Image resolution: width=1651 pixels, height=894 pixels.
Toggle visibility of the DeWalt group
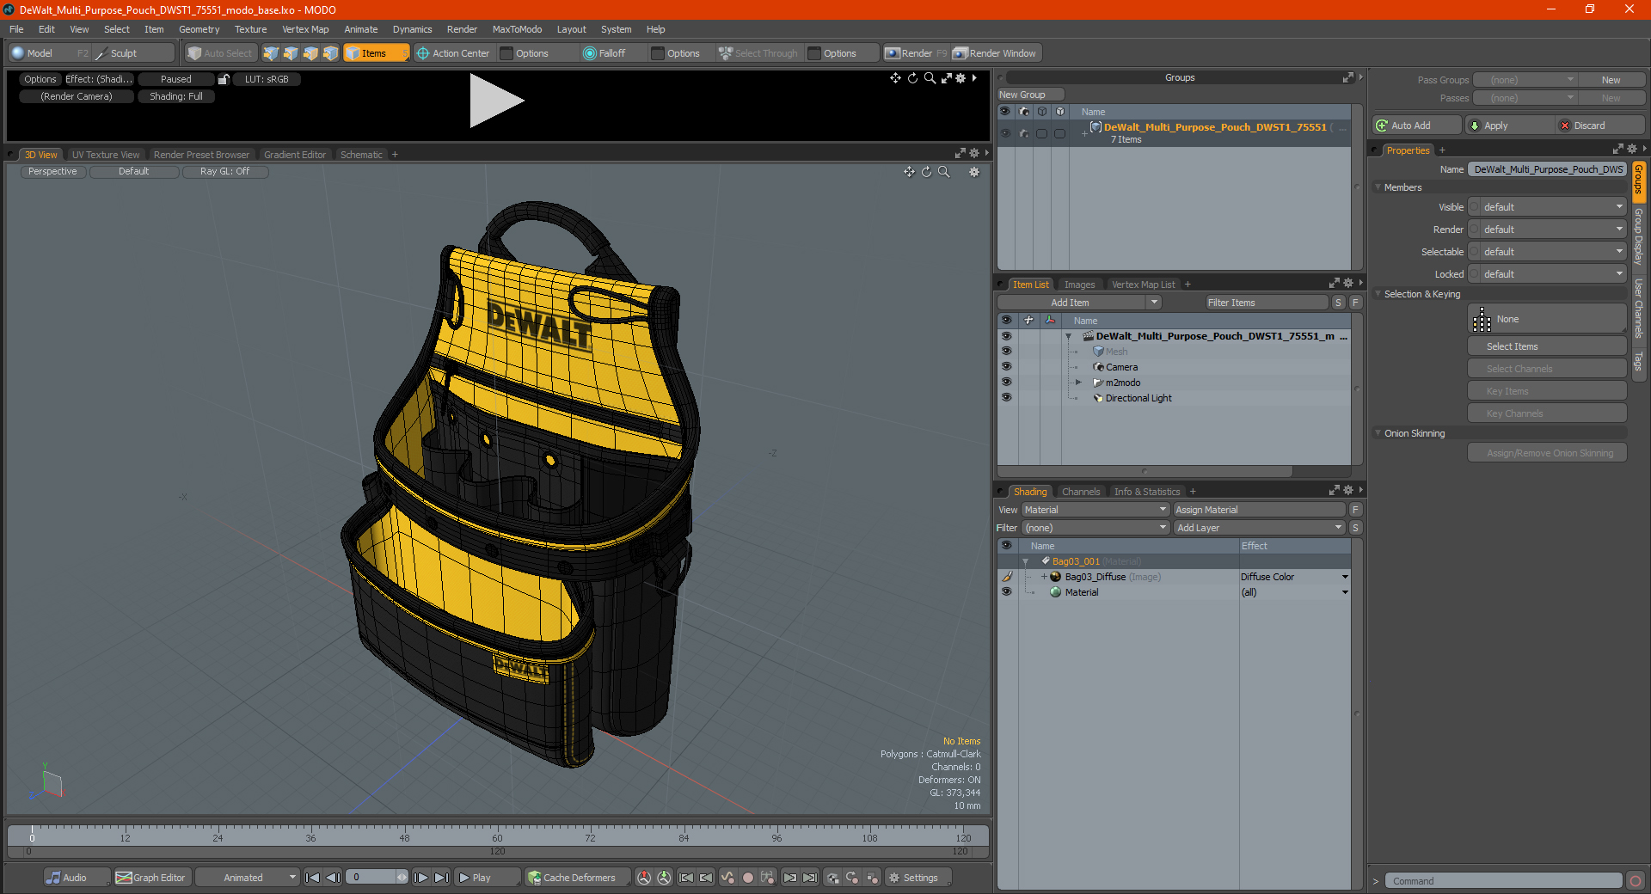pyautogui.click(x=1005, y=133)
